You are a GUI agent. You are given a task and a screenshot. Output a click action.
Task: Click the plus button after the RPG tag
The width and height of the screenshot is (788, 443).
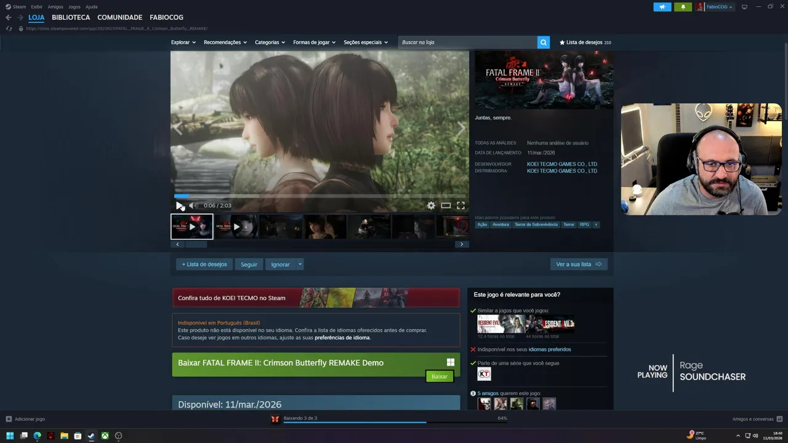[596, 225]
